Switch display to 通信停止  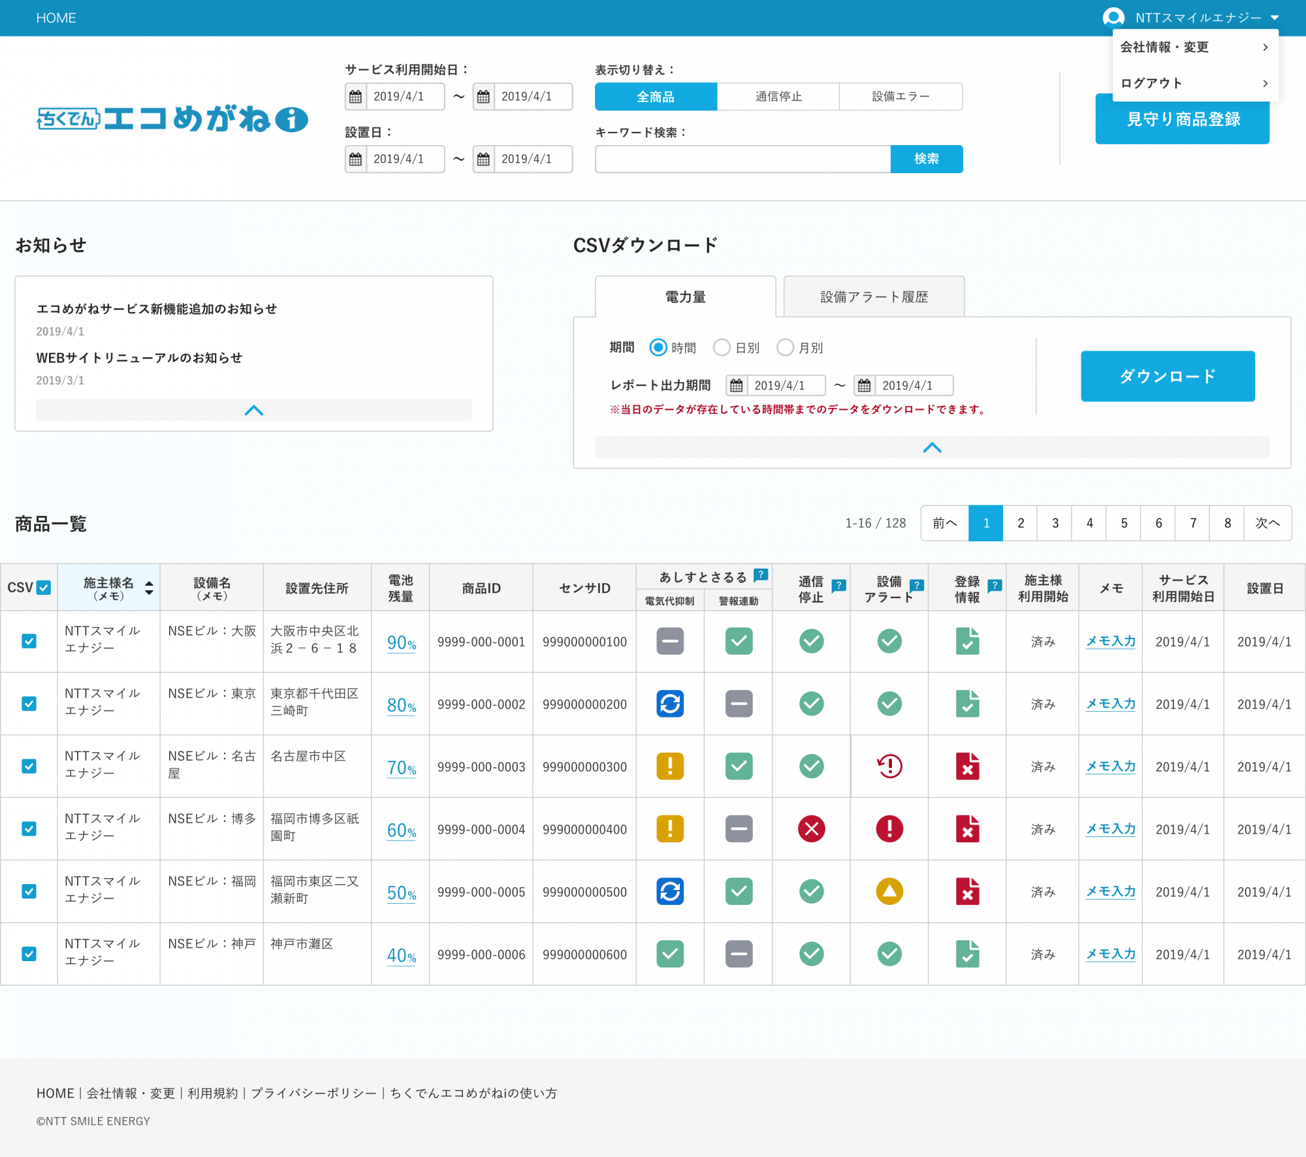coord(778,97)
